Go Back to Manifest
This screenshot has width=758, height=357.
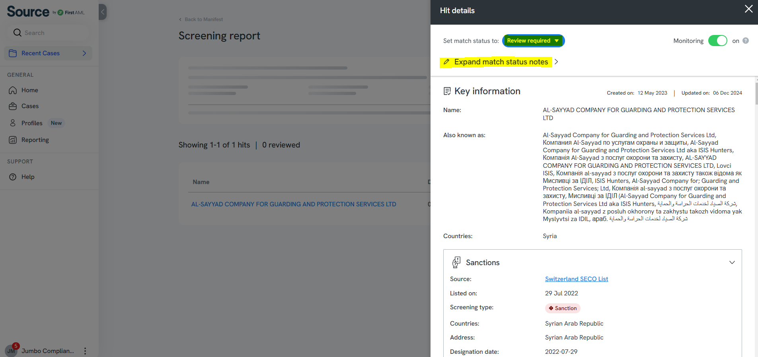[201, 19]
